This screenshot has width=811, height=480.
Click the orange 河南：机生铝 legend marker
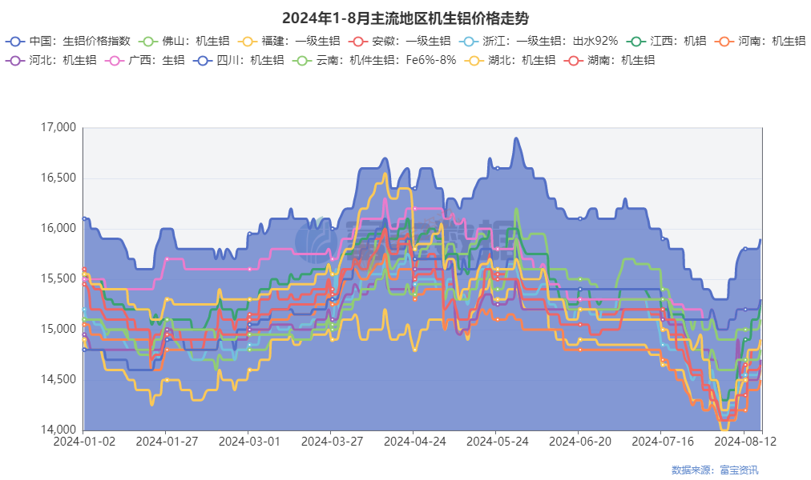click(724, 41)
